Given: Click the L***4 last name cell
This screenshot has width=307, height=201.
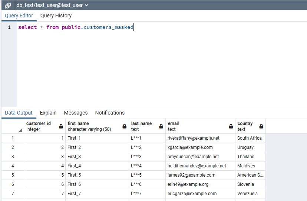Looking at the screenshot, I should coord(147,166).
